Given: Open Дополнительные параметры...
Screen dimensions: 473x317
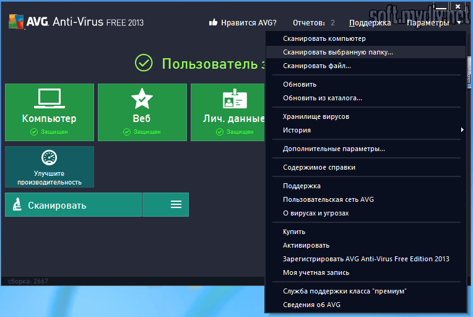Looking at the screenshot, I should pyautogui.click(x=366, y=149).
